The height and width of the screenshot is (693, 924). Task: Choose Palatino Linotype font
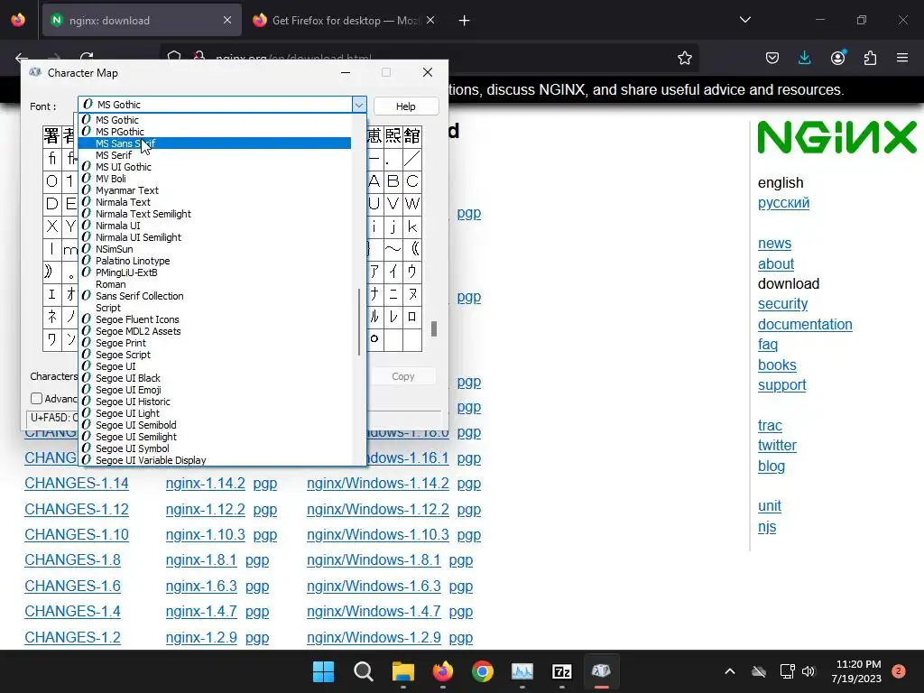pos(215,261)
